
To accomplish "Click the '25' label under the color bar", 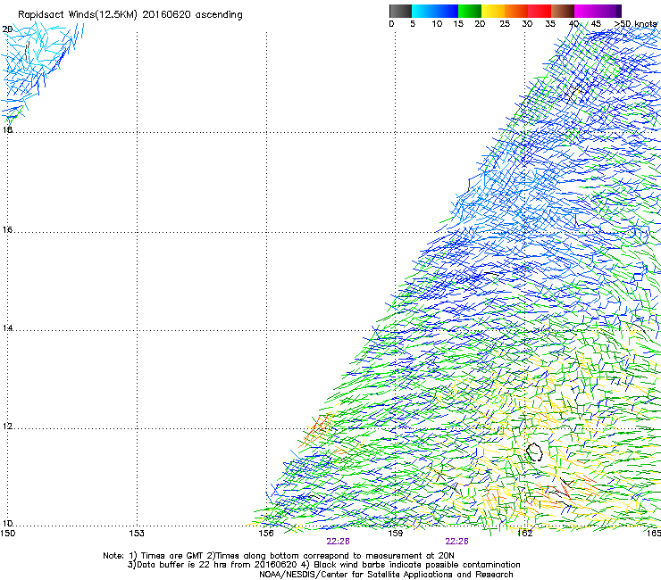I will coord(505,23).
